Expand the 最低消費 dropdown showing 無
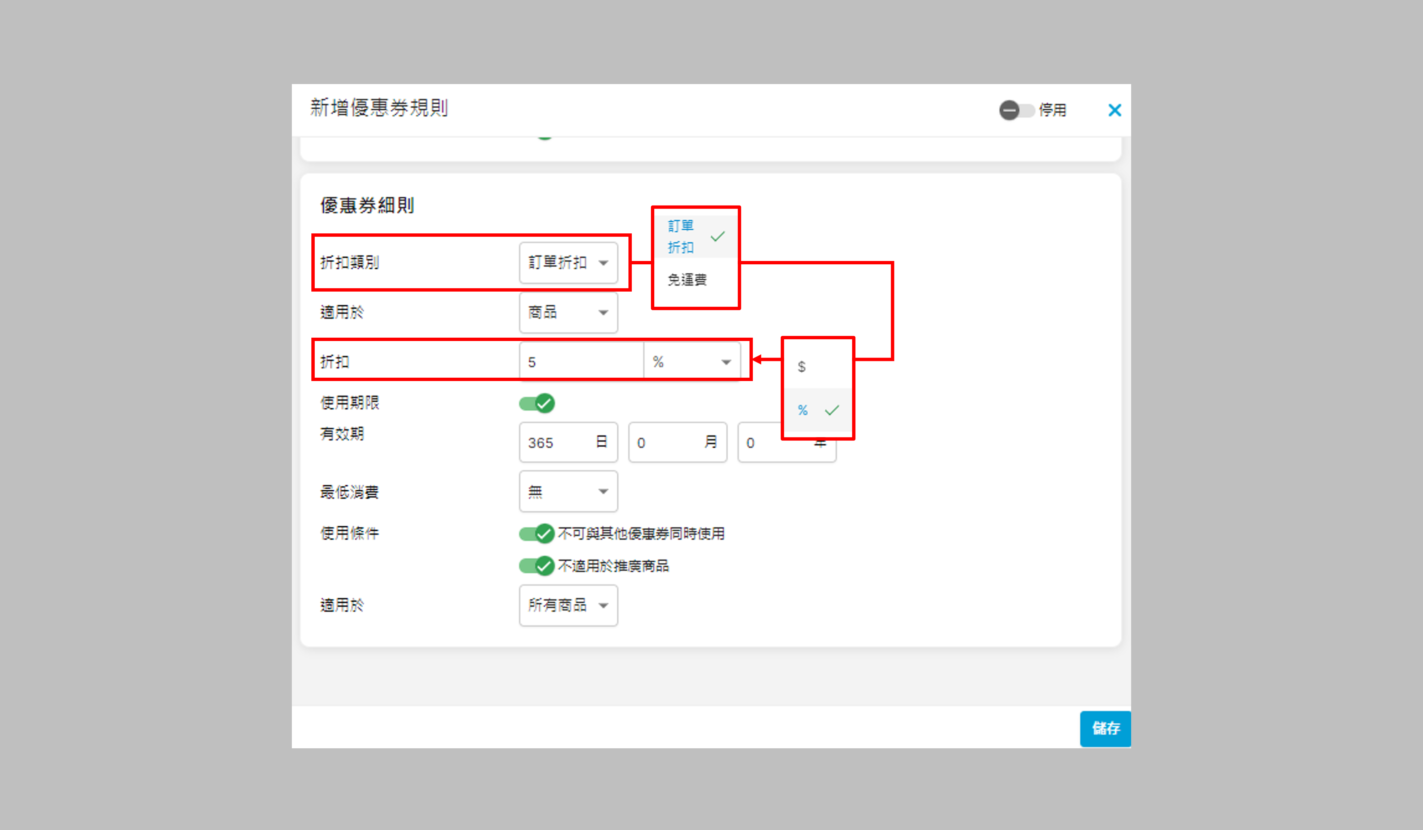The height and width of the screenshot is (830, 1423). point(568,492)
